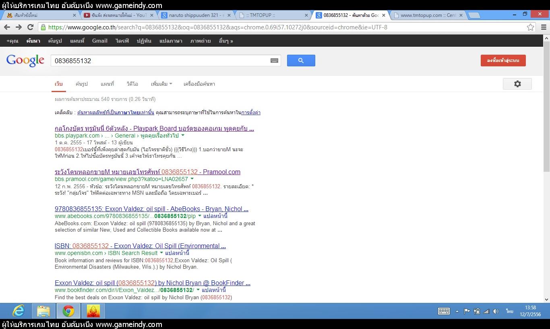Viewport: 550px width, 329px height.
Task: Open +คุณ in the Google bar
Action: pos(12,41)
